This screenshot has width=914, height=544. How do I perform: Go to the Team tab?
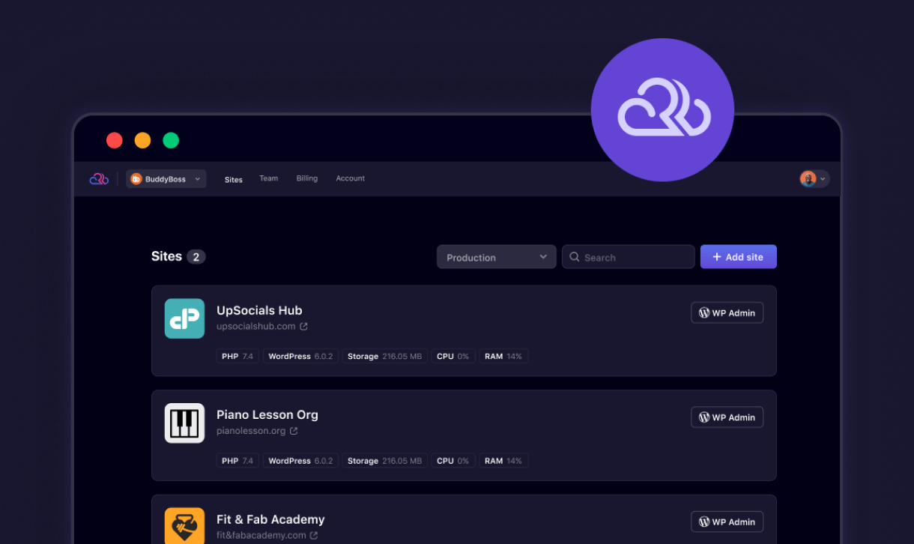tap(268, 178)
